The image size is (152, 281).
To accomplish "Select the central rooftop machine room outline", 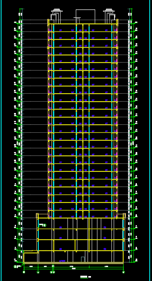I will pos(85,16).
